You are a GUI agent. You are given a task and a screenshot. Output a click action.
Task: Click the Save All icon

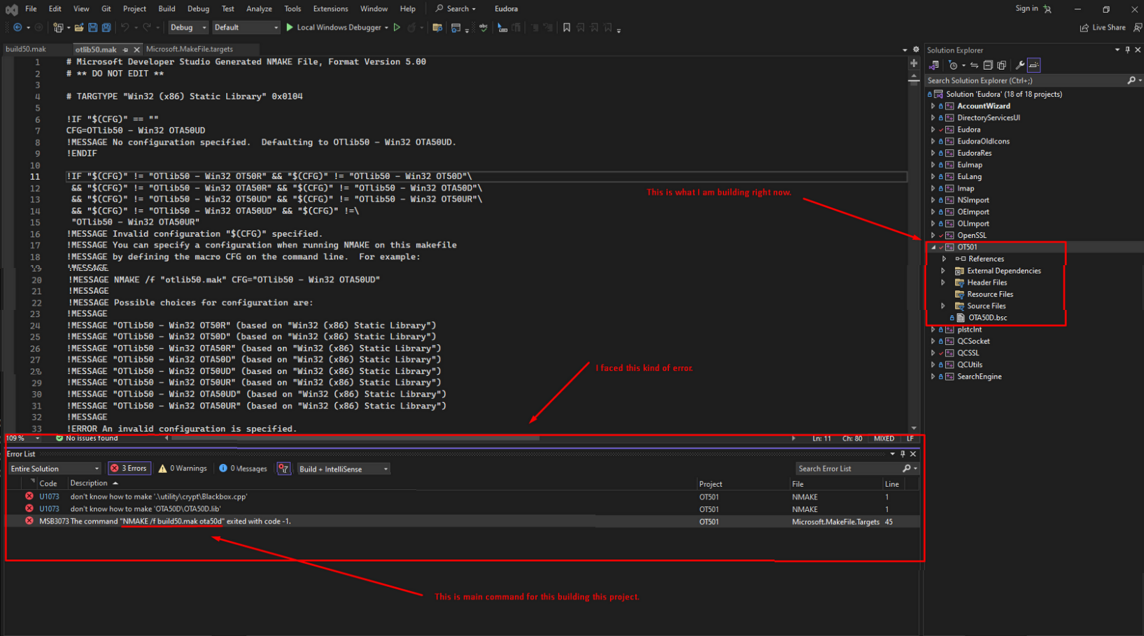(106, 27)
